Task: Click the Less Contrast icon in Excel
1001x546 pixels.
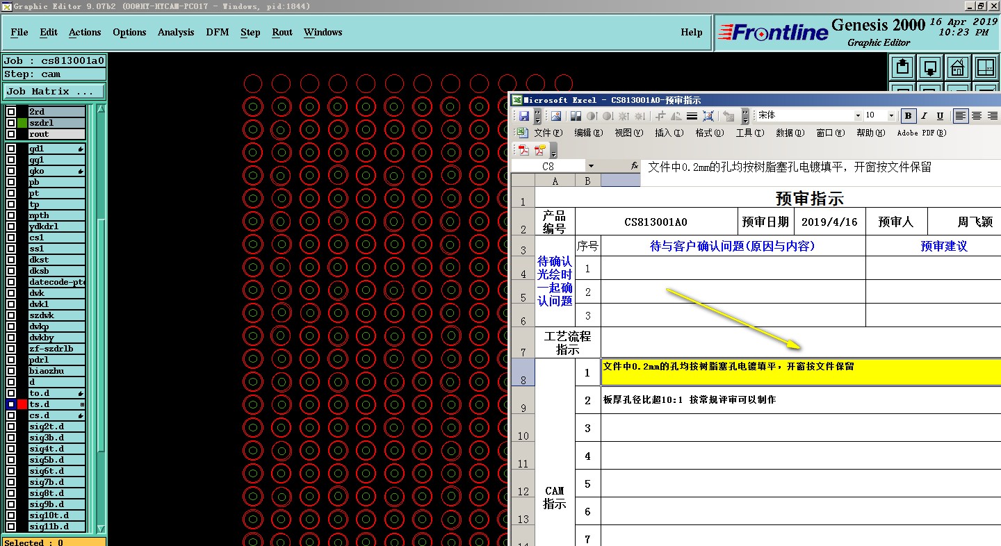Action: tap(608, 115)
